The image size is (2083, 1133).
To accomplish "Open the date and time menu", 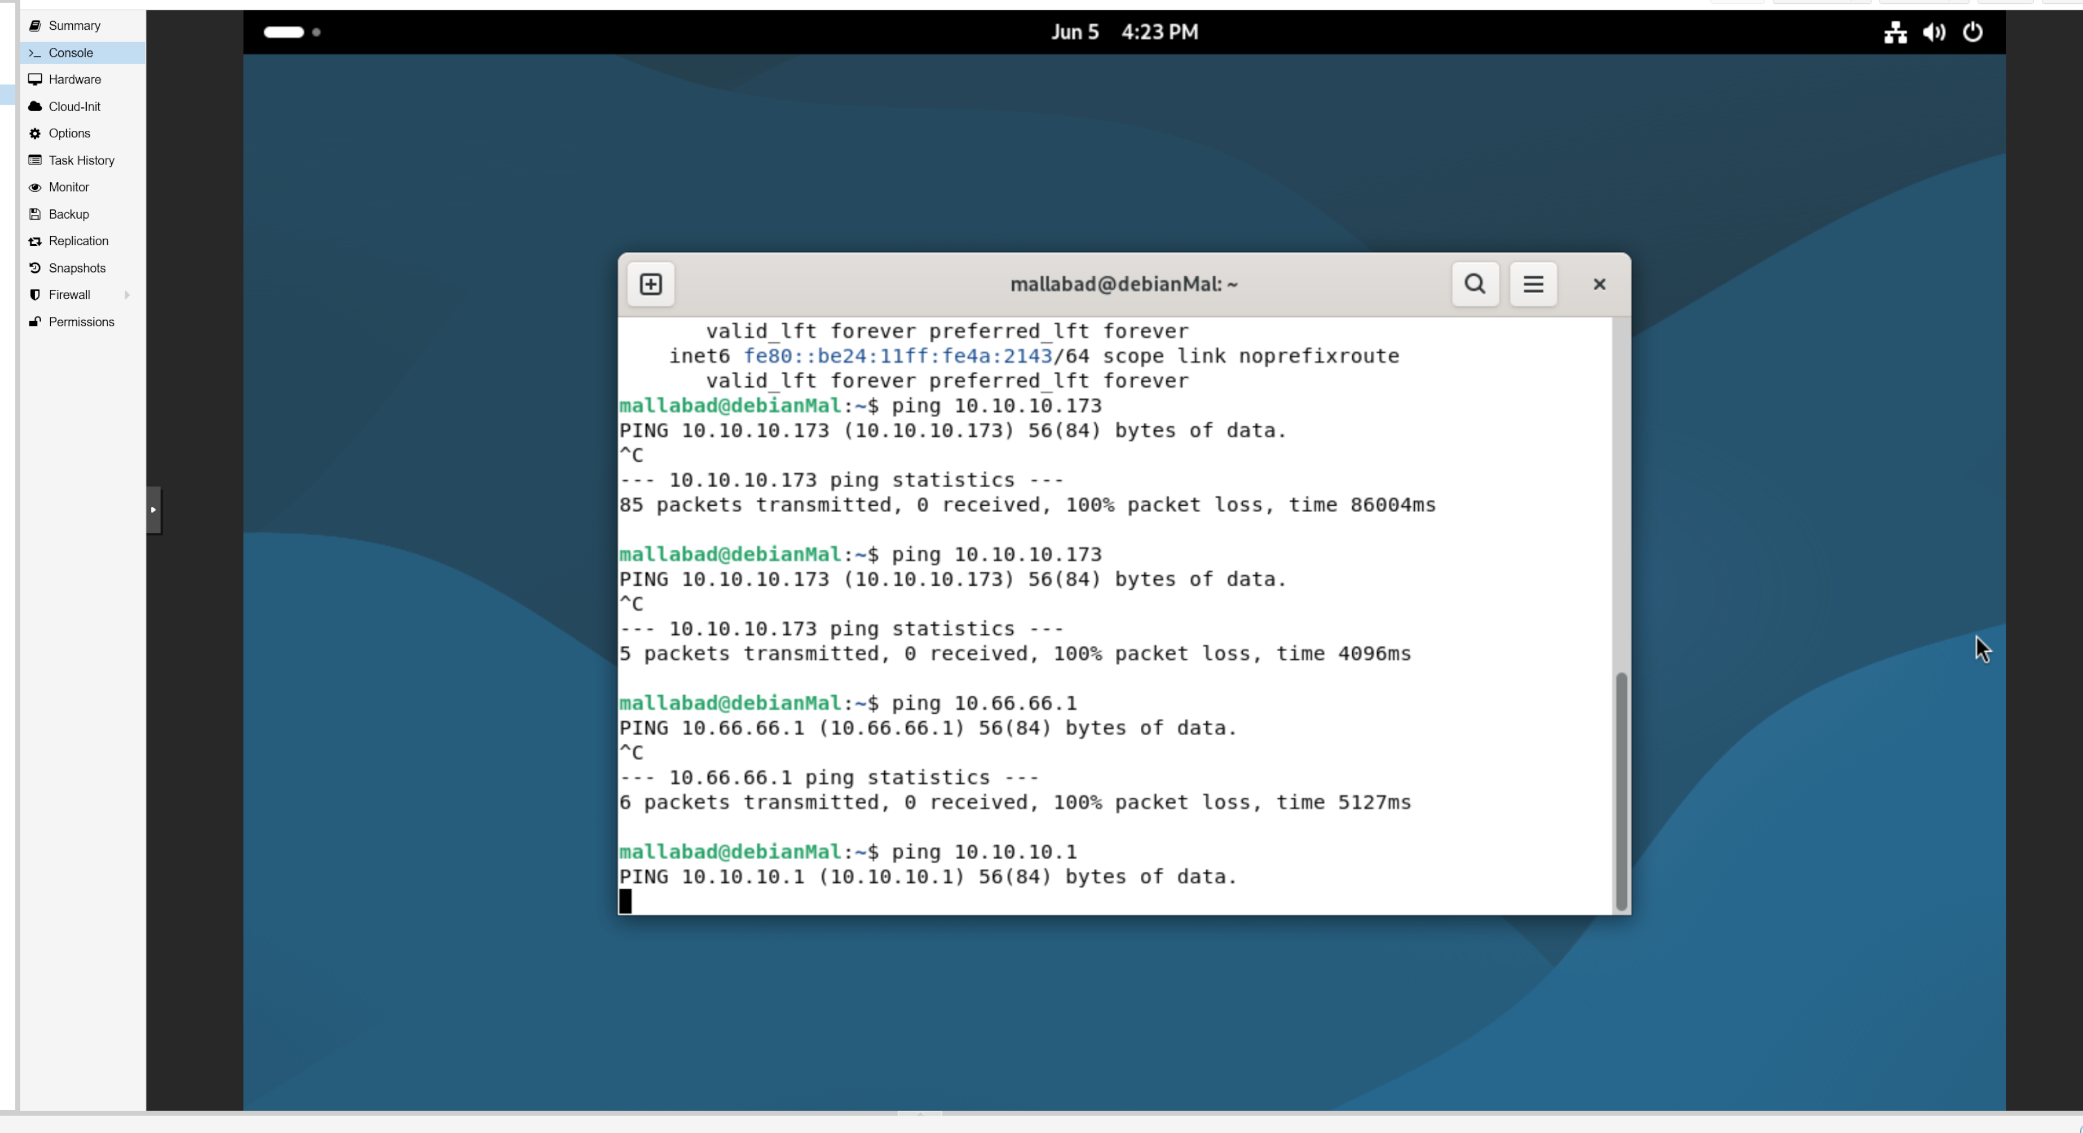I will pyautogui.click(x=1125, y=33).
